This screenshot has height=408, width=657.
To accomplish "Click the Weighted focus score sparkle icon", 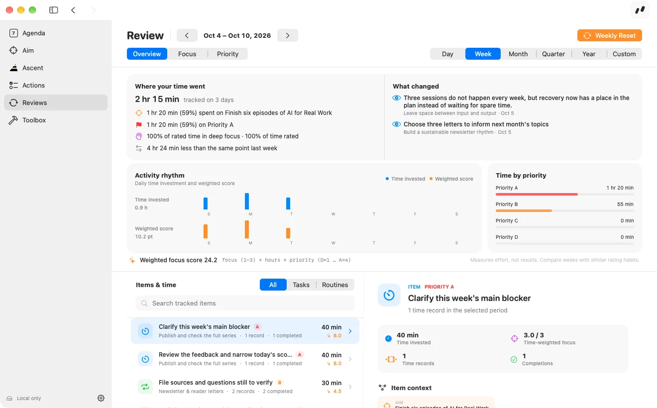I will (132, 260).
